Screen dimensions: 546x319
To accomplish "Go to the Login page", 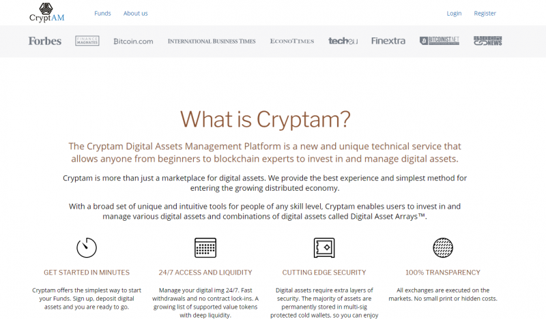I will point(454,13).
